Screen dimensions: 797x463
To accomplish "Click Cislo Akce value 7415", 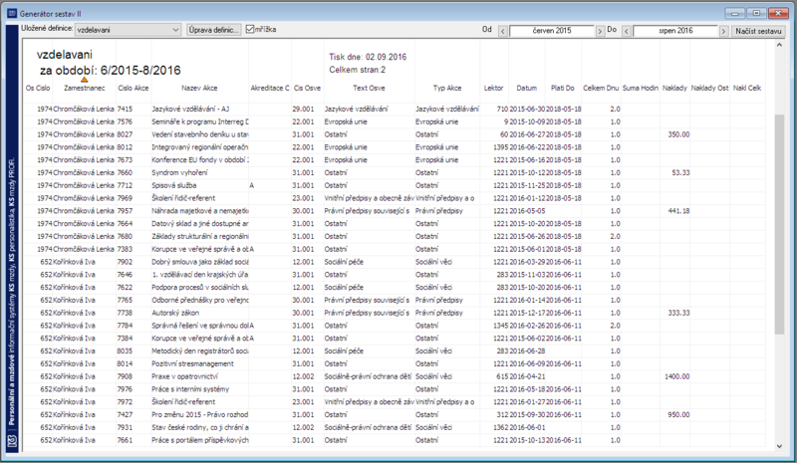I will click(x=125, y=110).
